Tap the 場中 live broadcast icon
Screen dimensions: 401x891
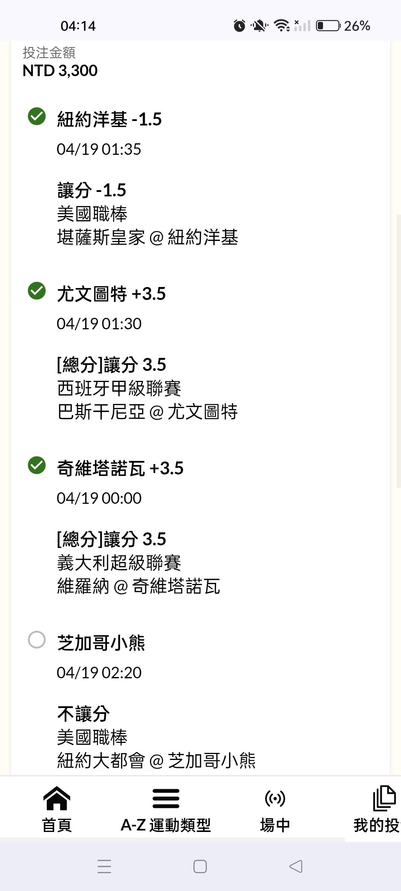point(275,798)
